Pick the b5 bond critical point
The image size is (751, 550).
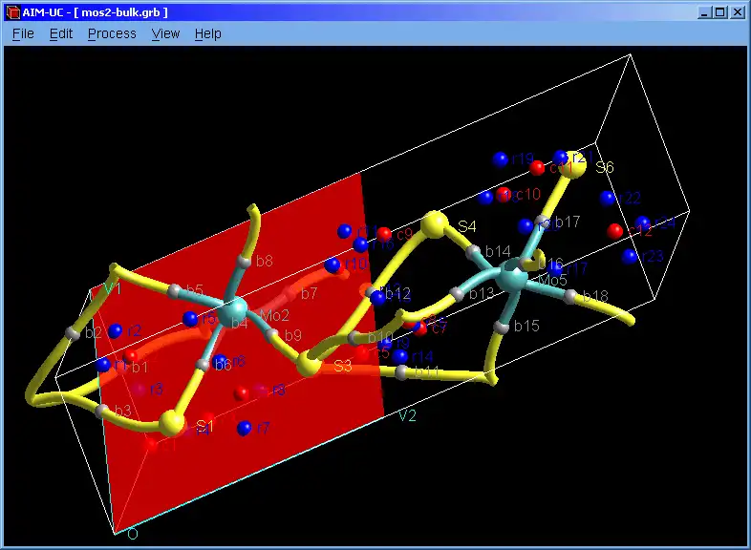point(175,290)
